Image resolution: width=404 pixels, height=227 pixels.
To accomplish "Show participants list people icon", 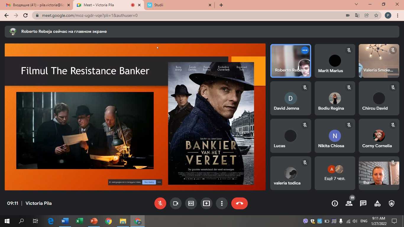I will 349,203.
